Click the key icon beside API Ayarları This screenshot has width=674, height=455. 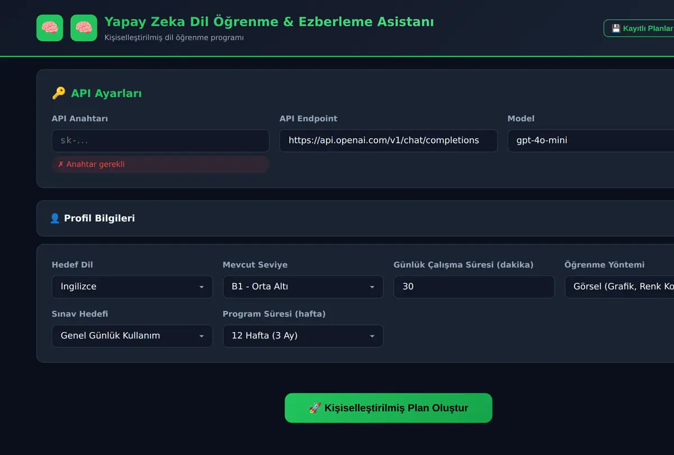coord(58,93)
